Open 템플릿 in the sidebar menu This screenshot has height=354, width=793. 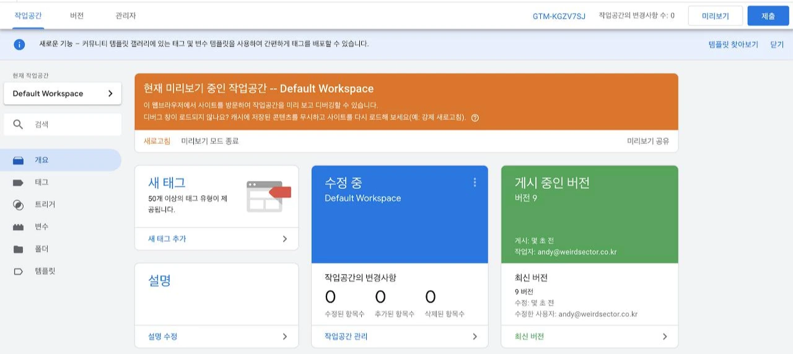click(x=61, y=272)
